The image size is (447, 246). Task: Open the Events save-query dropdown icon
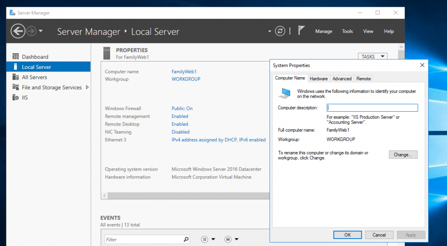click(x=231, y=239)
